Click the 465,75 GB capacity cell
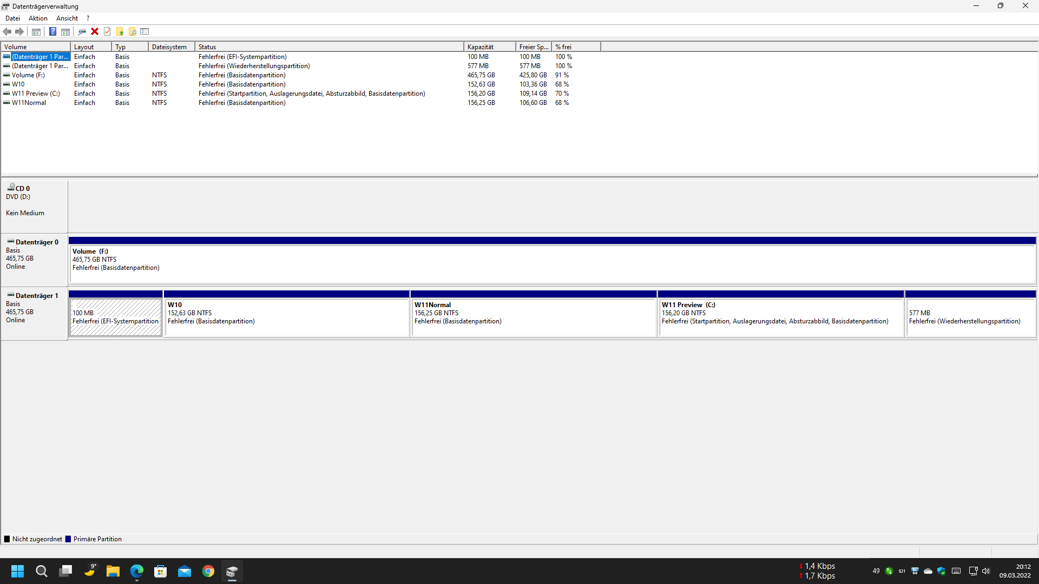 [481, 75]
